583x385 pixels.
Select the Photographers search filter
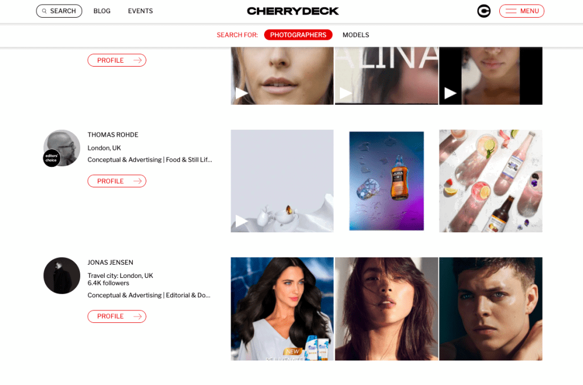click(298, 35)
